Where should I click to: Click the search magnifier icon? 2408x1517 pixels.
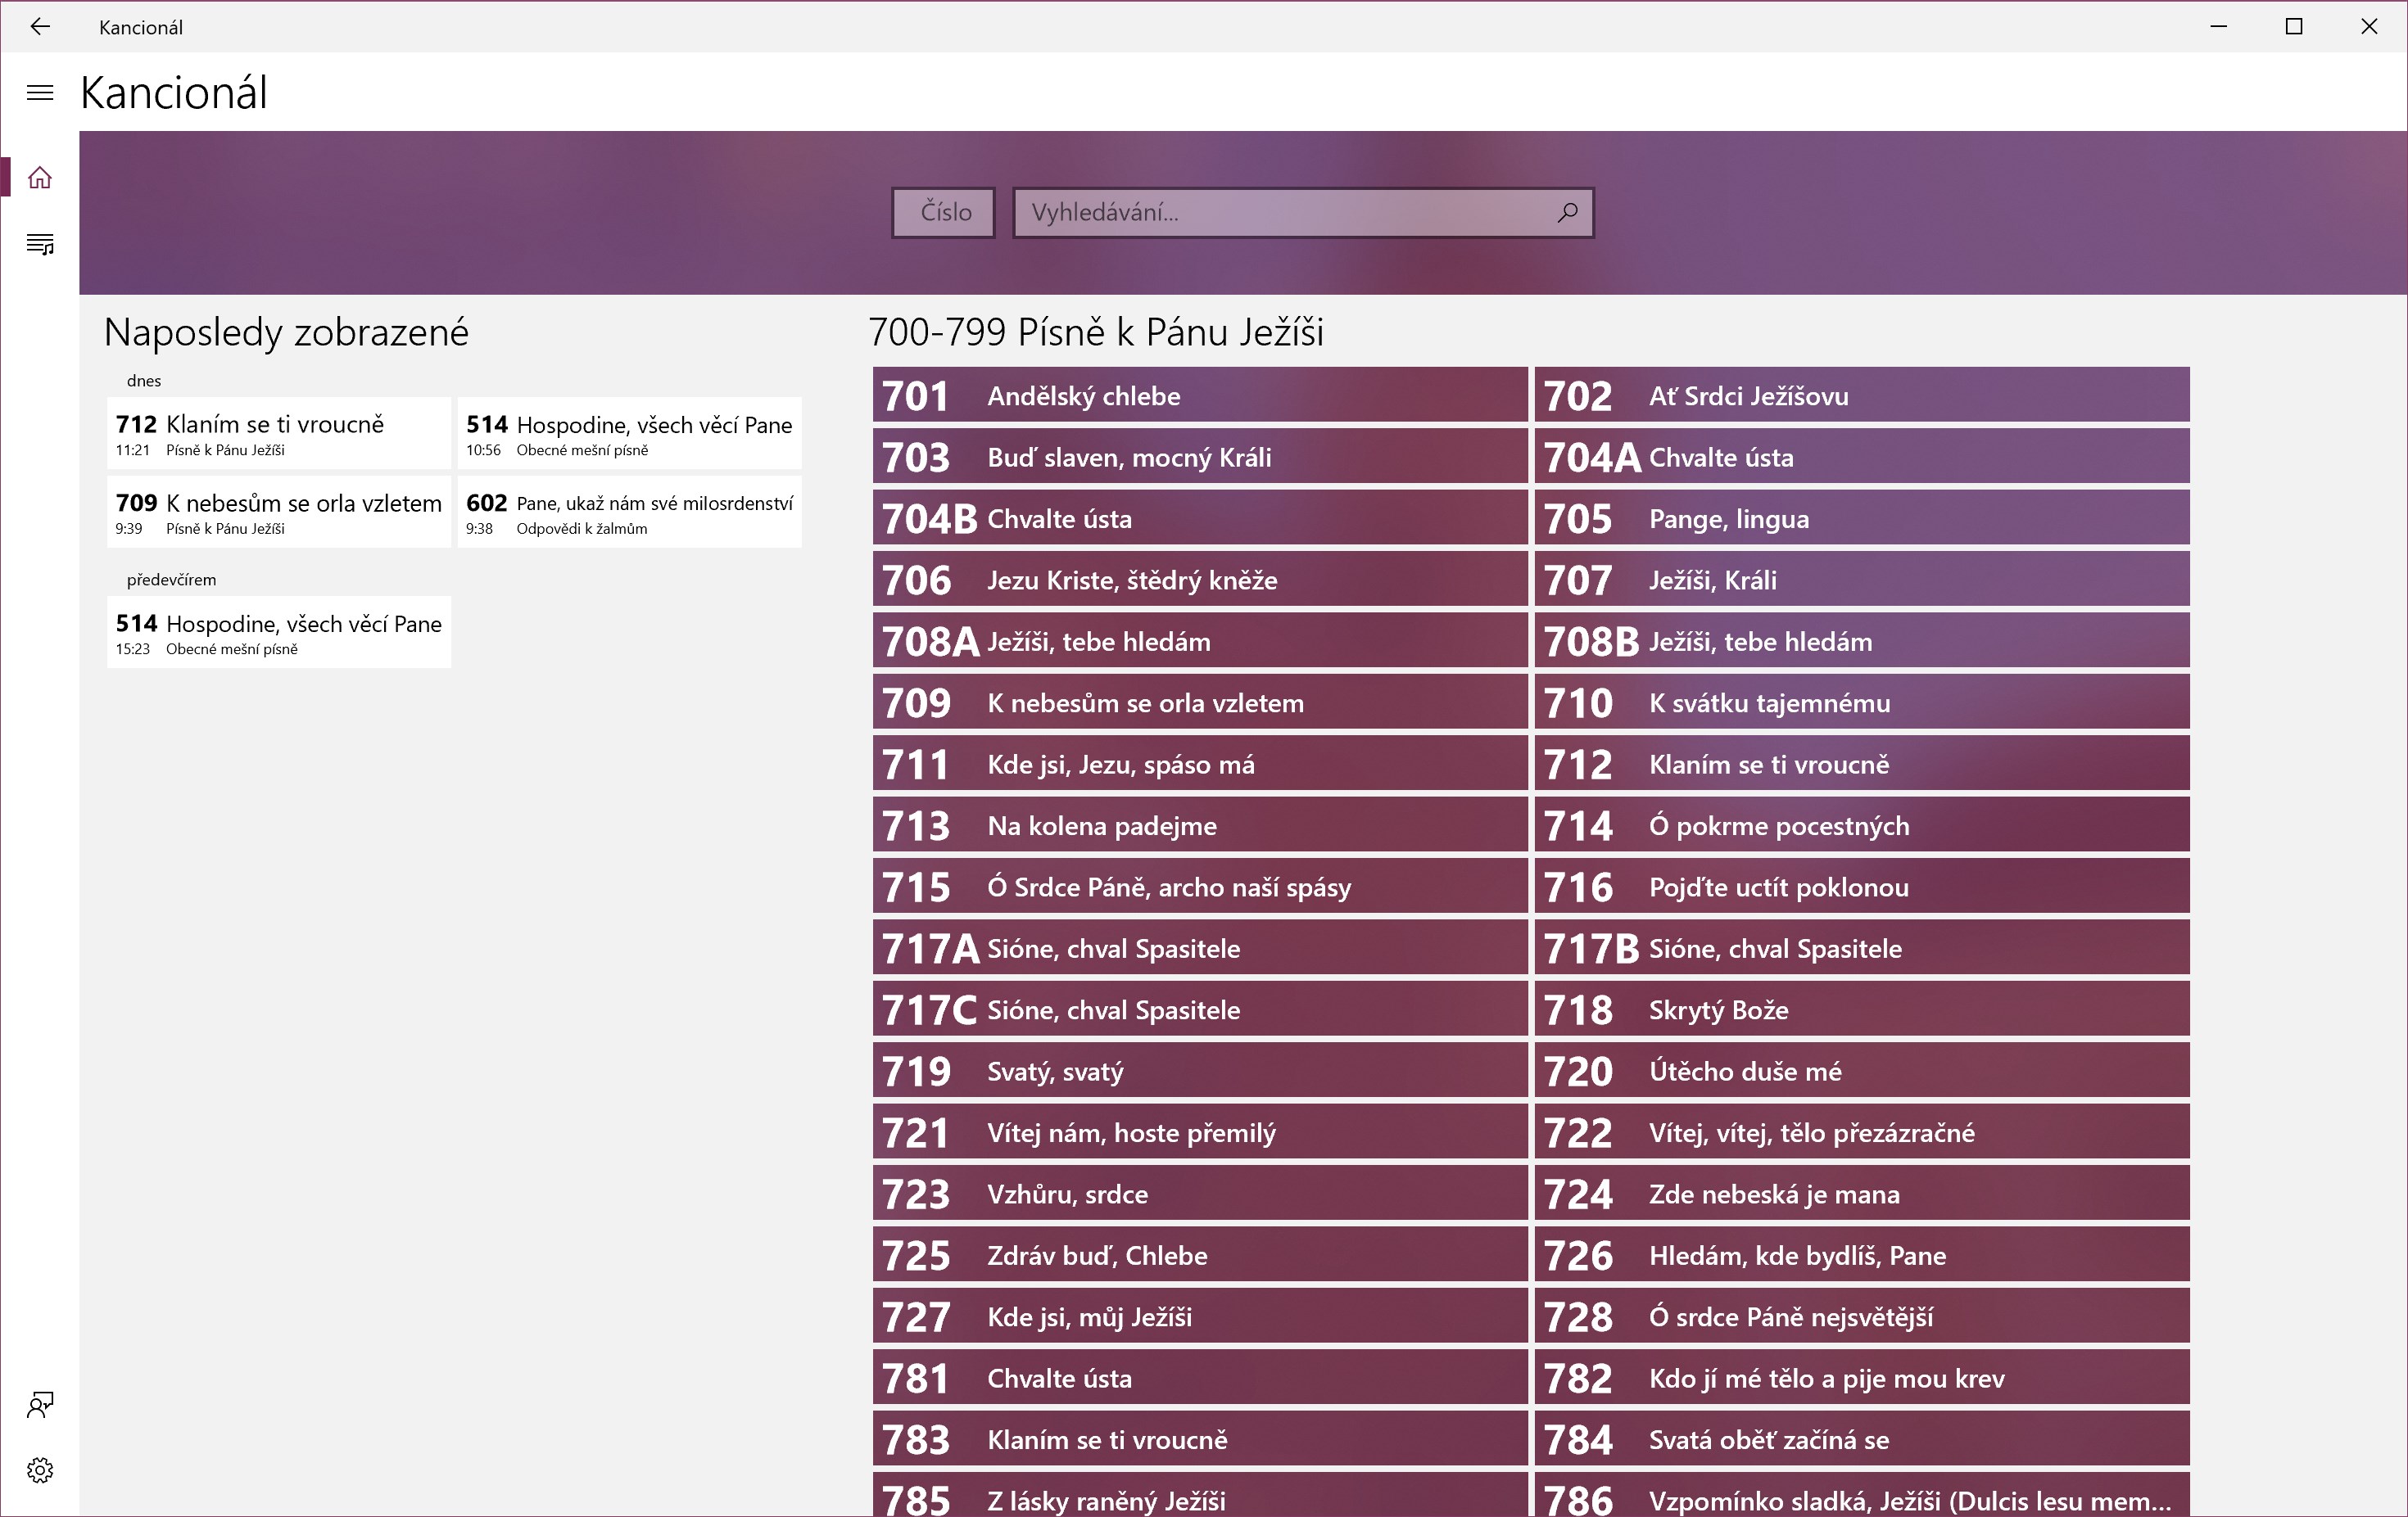pyautogui.click(x=1567, y=212)
